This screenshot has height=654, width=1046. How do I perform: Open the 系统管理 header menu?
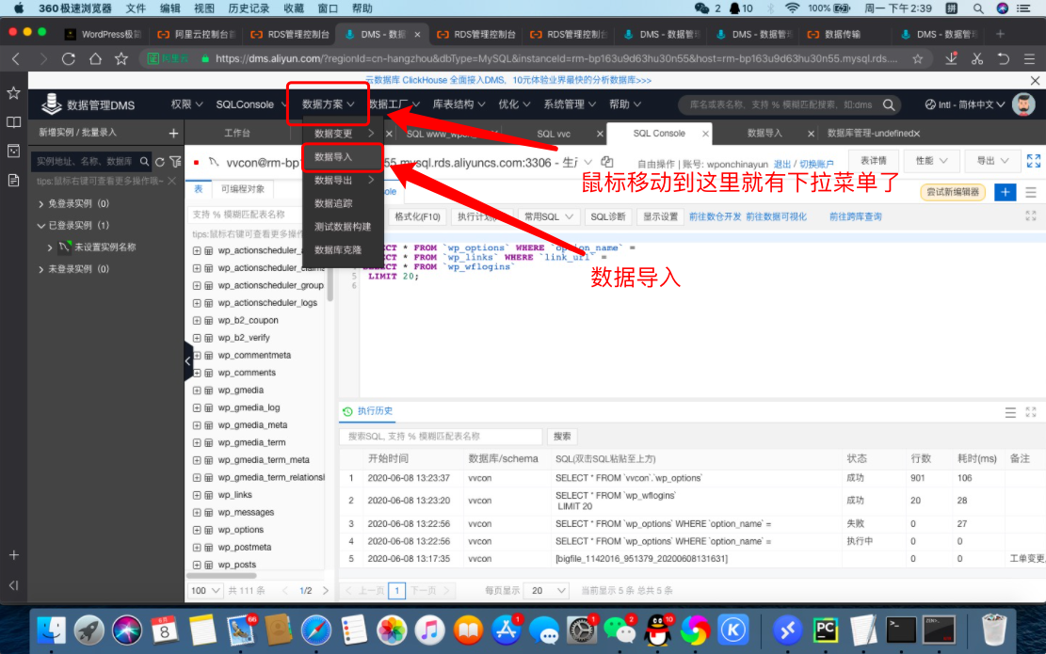[570, 104]
